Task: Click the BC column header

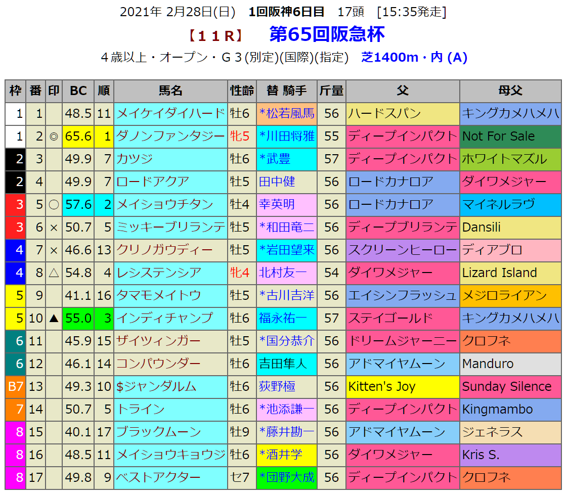Action: pyautogui.click(x=78, y=91)
